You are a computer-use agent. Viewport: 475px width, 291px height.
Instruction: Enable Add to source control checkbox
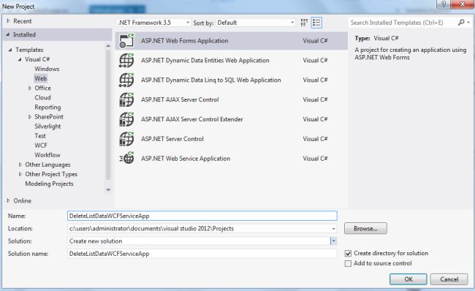point(348,263)
